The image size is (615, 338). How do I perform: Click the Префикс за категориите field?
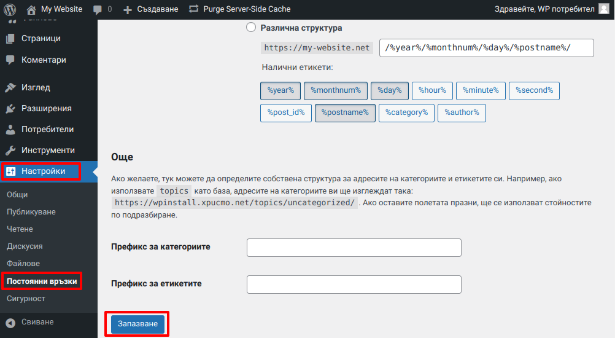point(354,247)
